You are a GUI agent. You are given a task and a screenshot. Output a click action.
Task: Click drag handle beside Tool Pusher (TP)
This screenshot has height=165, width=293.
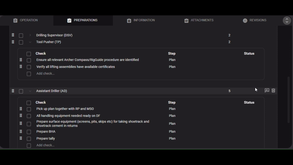pyautogui.click(x=13, y=42)
